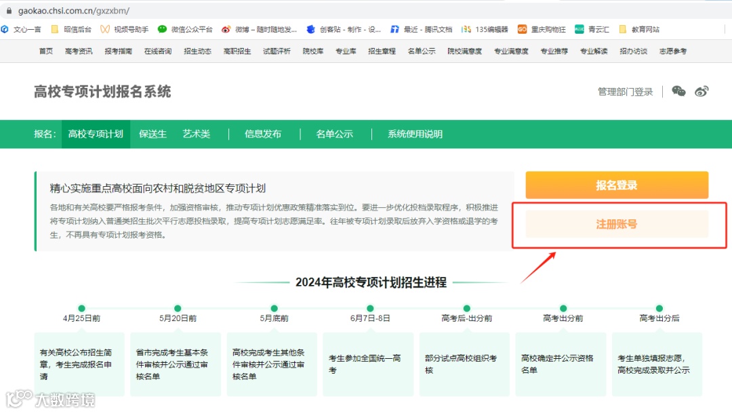
Task: Open 招生动态 in top navigation
Action: [197, 51]
